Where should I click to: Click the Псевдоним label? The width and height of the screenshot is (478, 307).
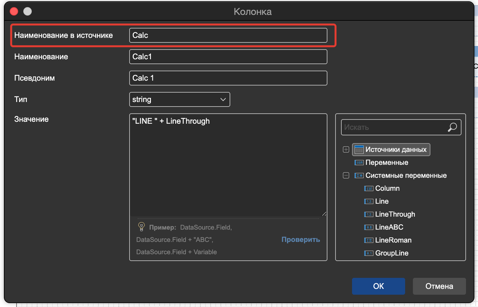pos(34,78)
